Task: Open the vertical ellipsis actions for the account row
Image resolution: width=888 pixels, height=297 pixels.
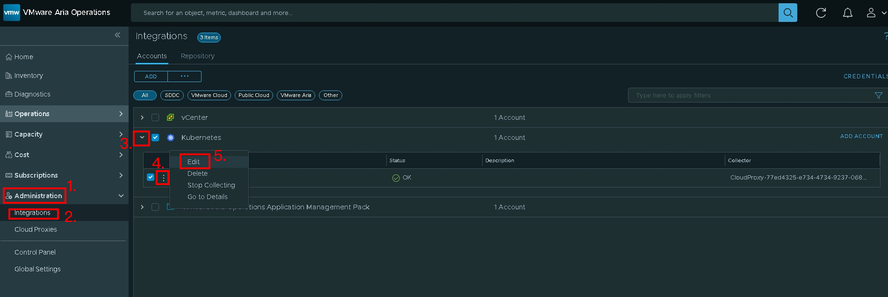Action: click(163, 178)
